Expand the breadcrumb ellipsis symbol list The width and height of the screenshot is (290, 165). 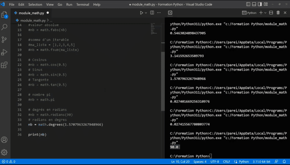pyautogui.click(x=51, y=20)
